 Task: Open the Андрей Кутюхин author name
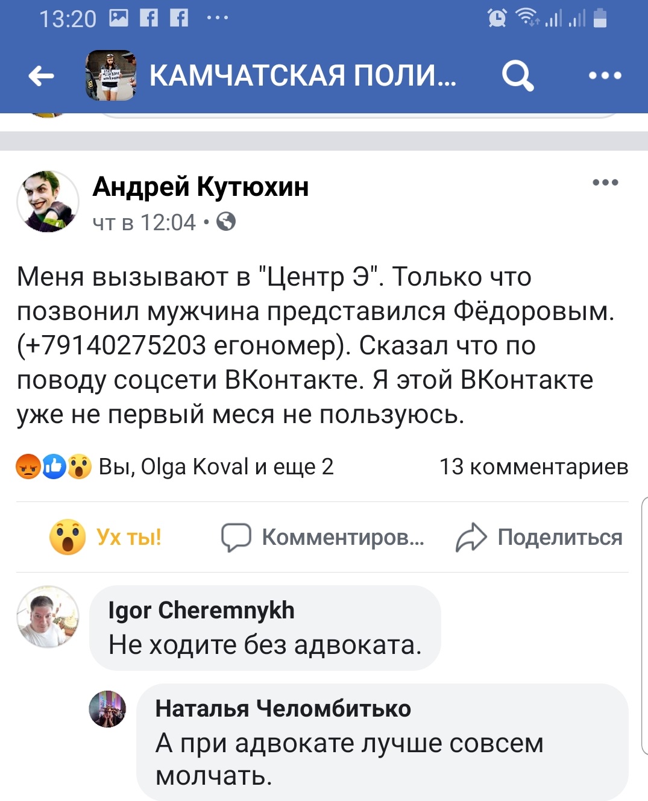pyautogui.click(x=200, y=187)
